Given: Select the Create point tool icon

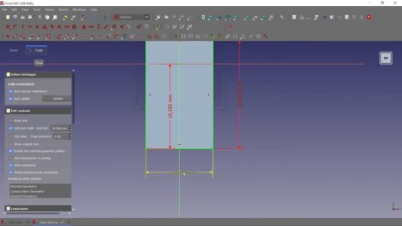Looking at the screenshot, I should (8, 36).
